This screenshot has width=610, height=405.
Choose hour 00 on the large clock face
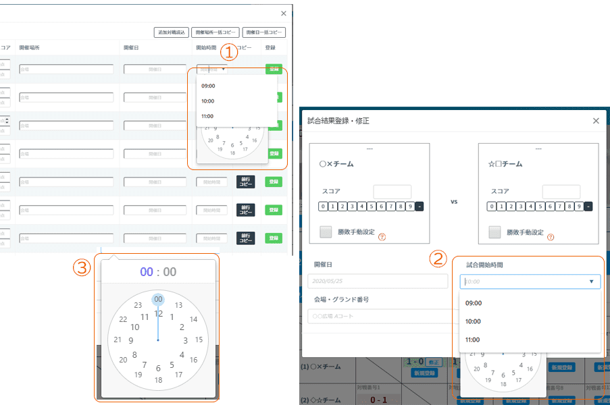[x=158, y=299]
